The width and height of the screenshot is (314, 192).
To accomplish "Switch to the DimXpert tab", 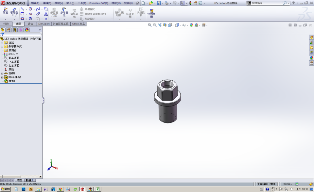I will (44, 24).
